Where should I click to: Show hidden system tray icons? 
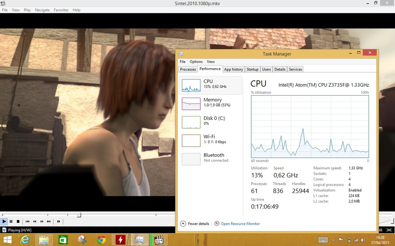333,240
